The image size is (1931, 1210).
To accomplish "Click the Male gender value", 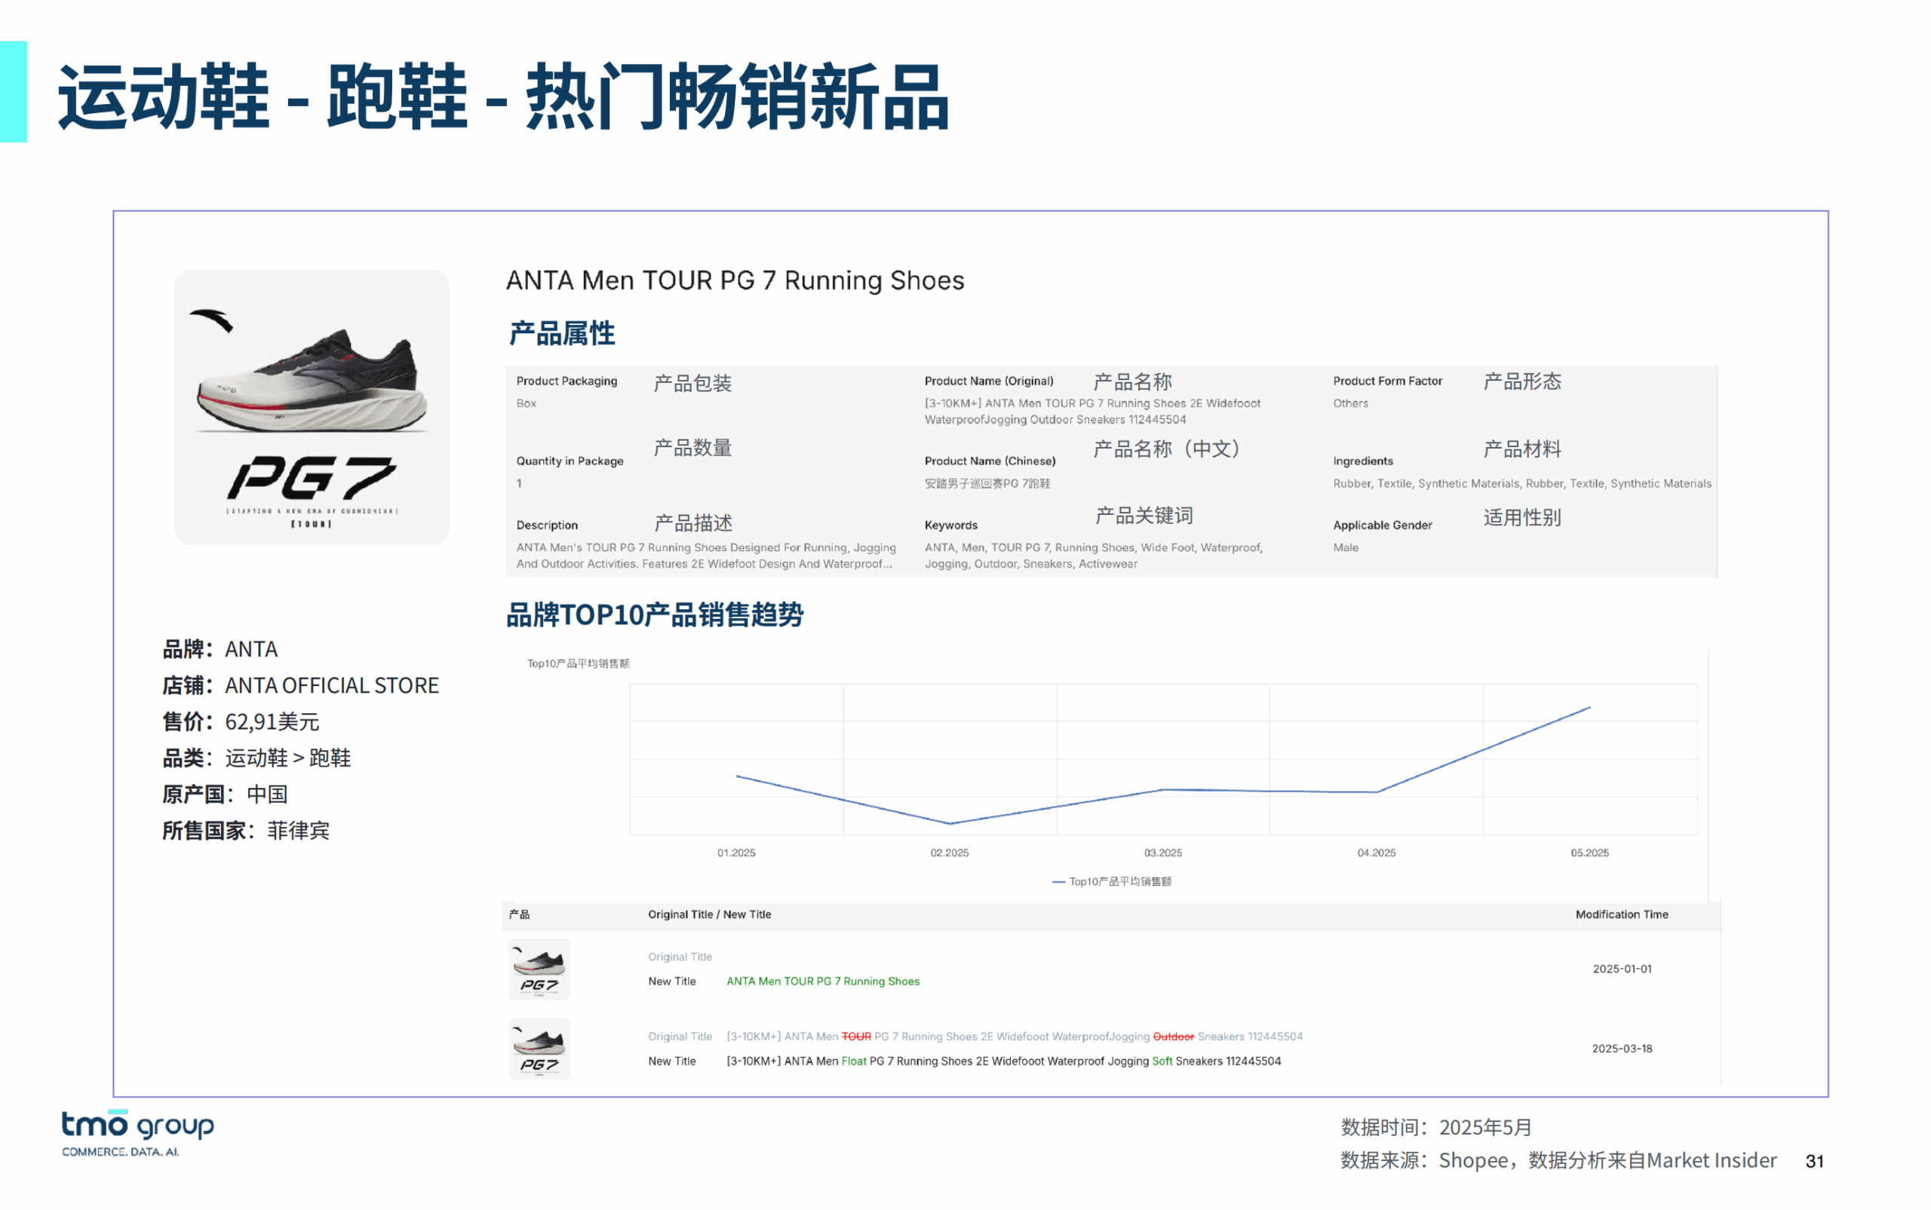I will click(1346, 547).
